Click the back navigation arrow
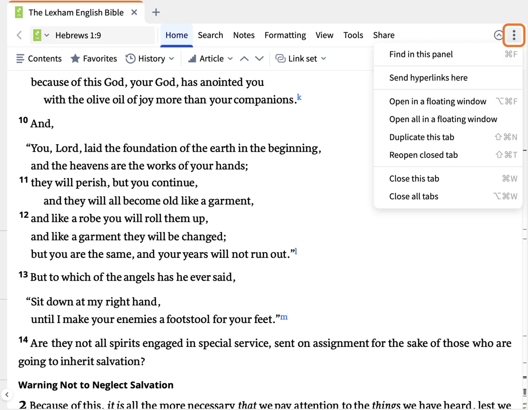This screenshot has height=410, width=528. click(x=19, y=35)
